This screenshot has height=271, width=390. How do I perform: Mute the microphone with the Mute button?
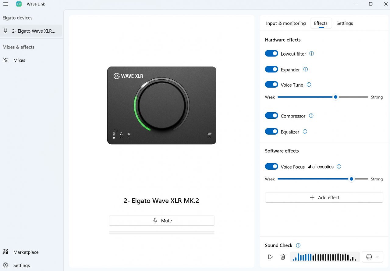click(x=162, y=221)
